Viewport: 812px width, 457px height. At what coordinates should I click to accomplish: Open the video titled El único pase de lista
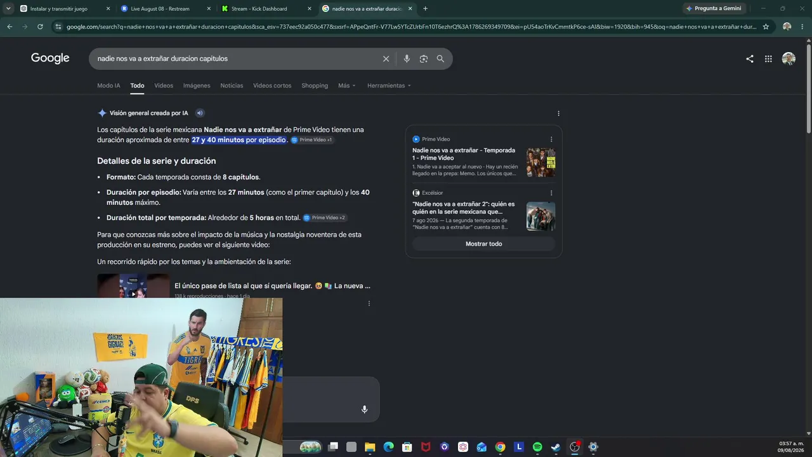pos(272,286)
